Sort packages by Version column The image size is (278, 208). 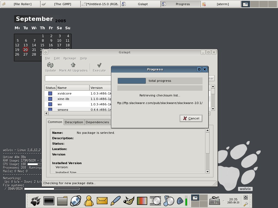point(100,88)
